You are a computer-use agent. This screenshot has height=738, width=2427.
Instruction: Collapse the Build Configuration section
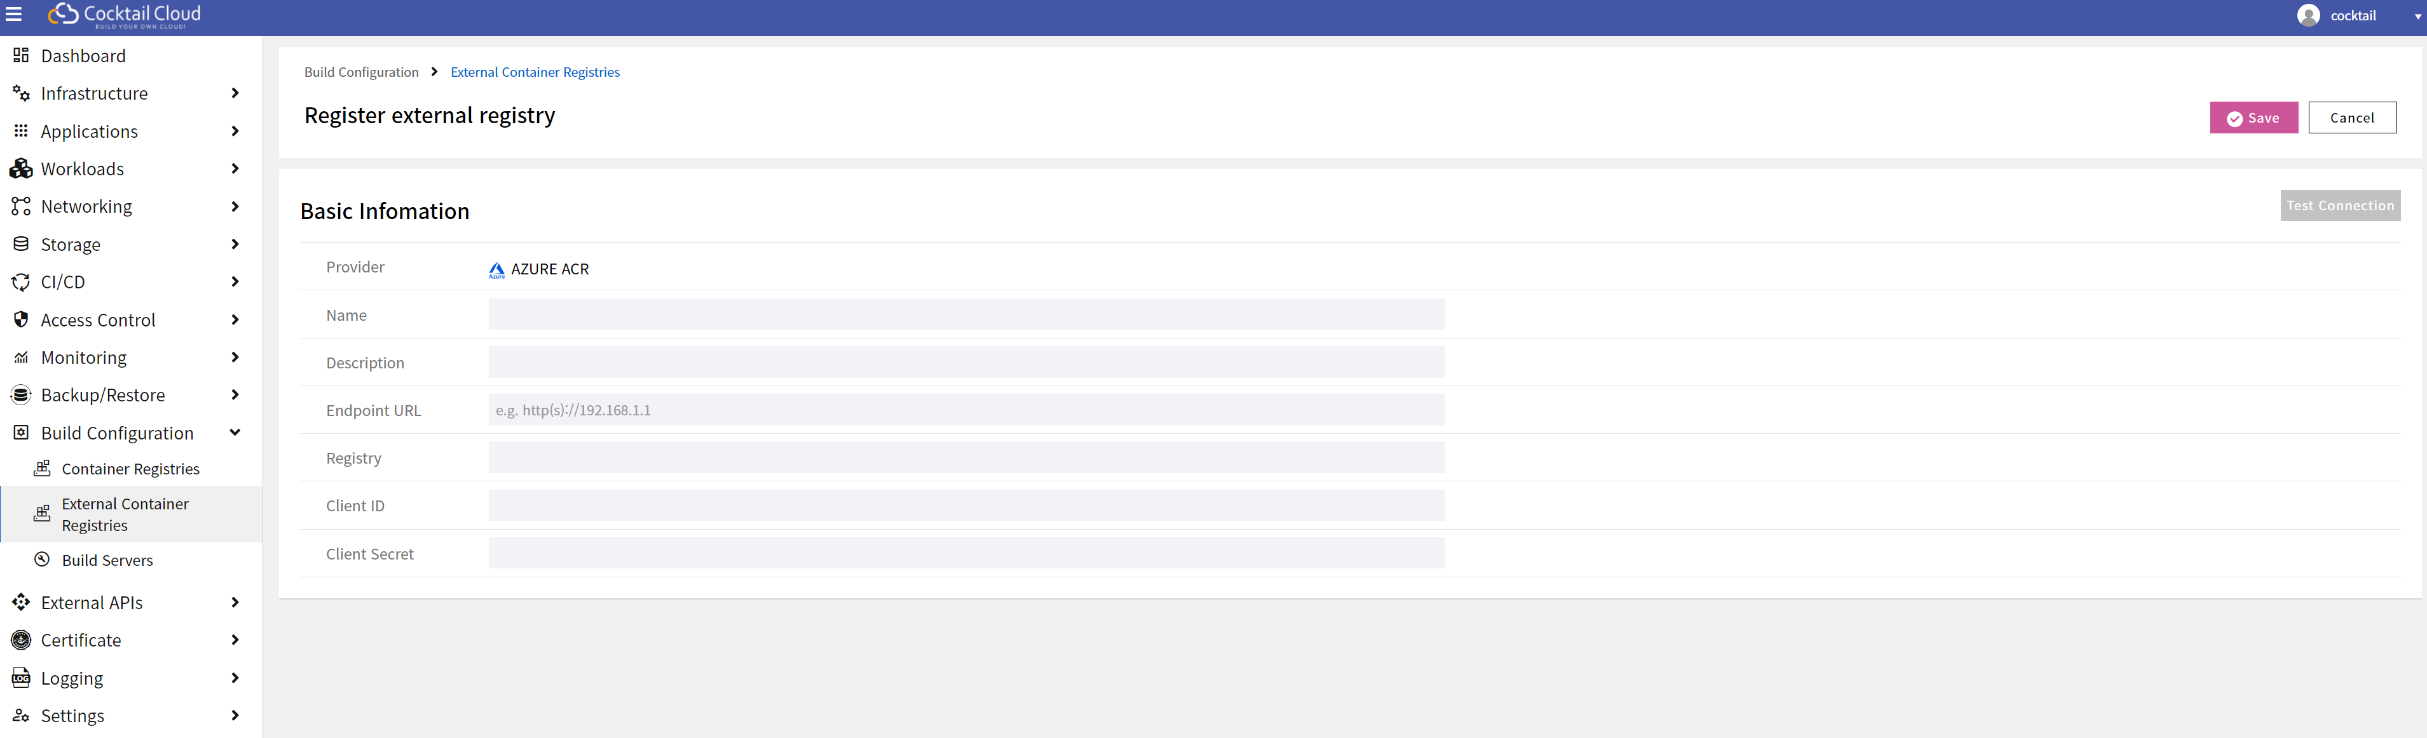[x=235, y=433]
